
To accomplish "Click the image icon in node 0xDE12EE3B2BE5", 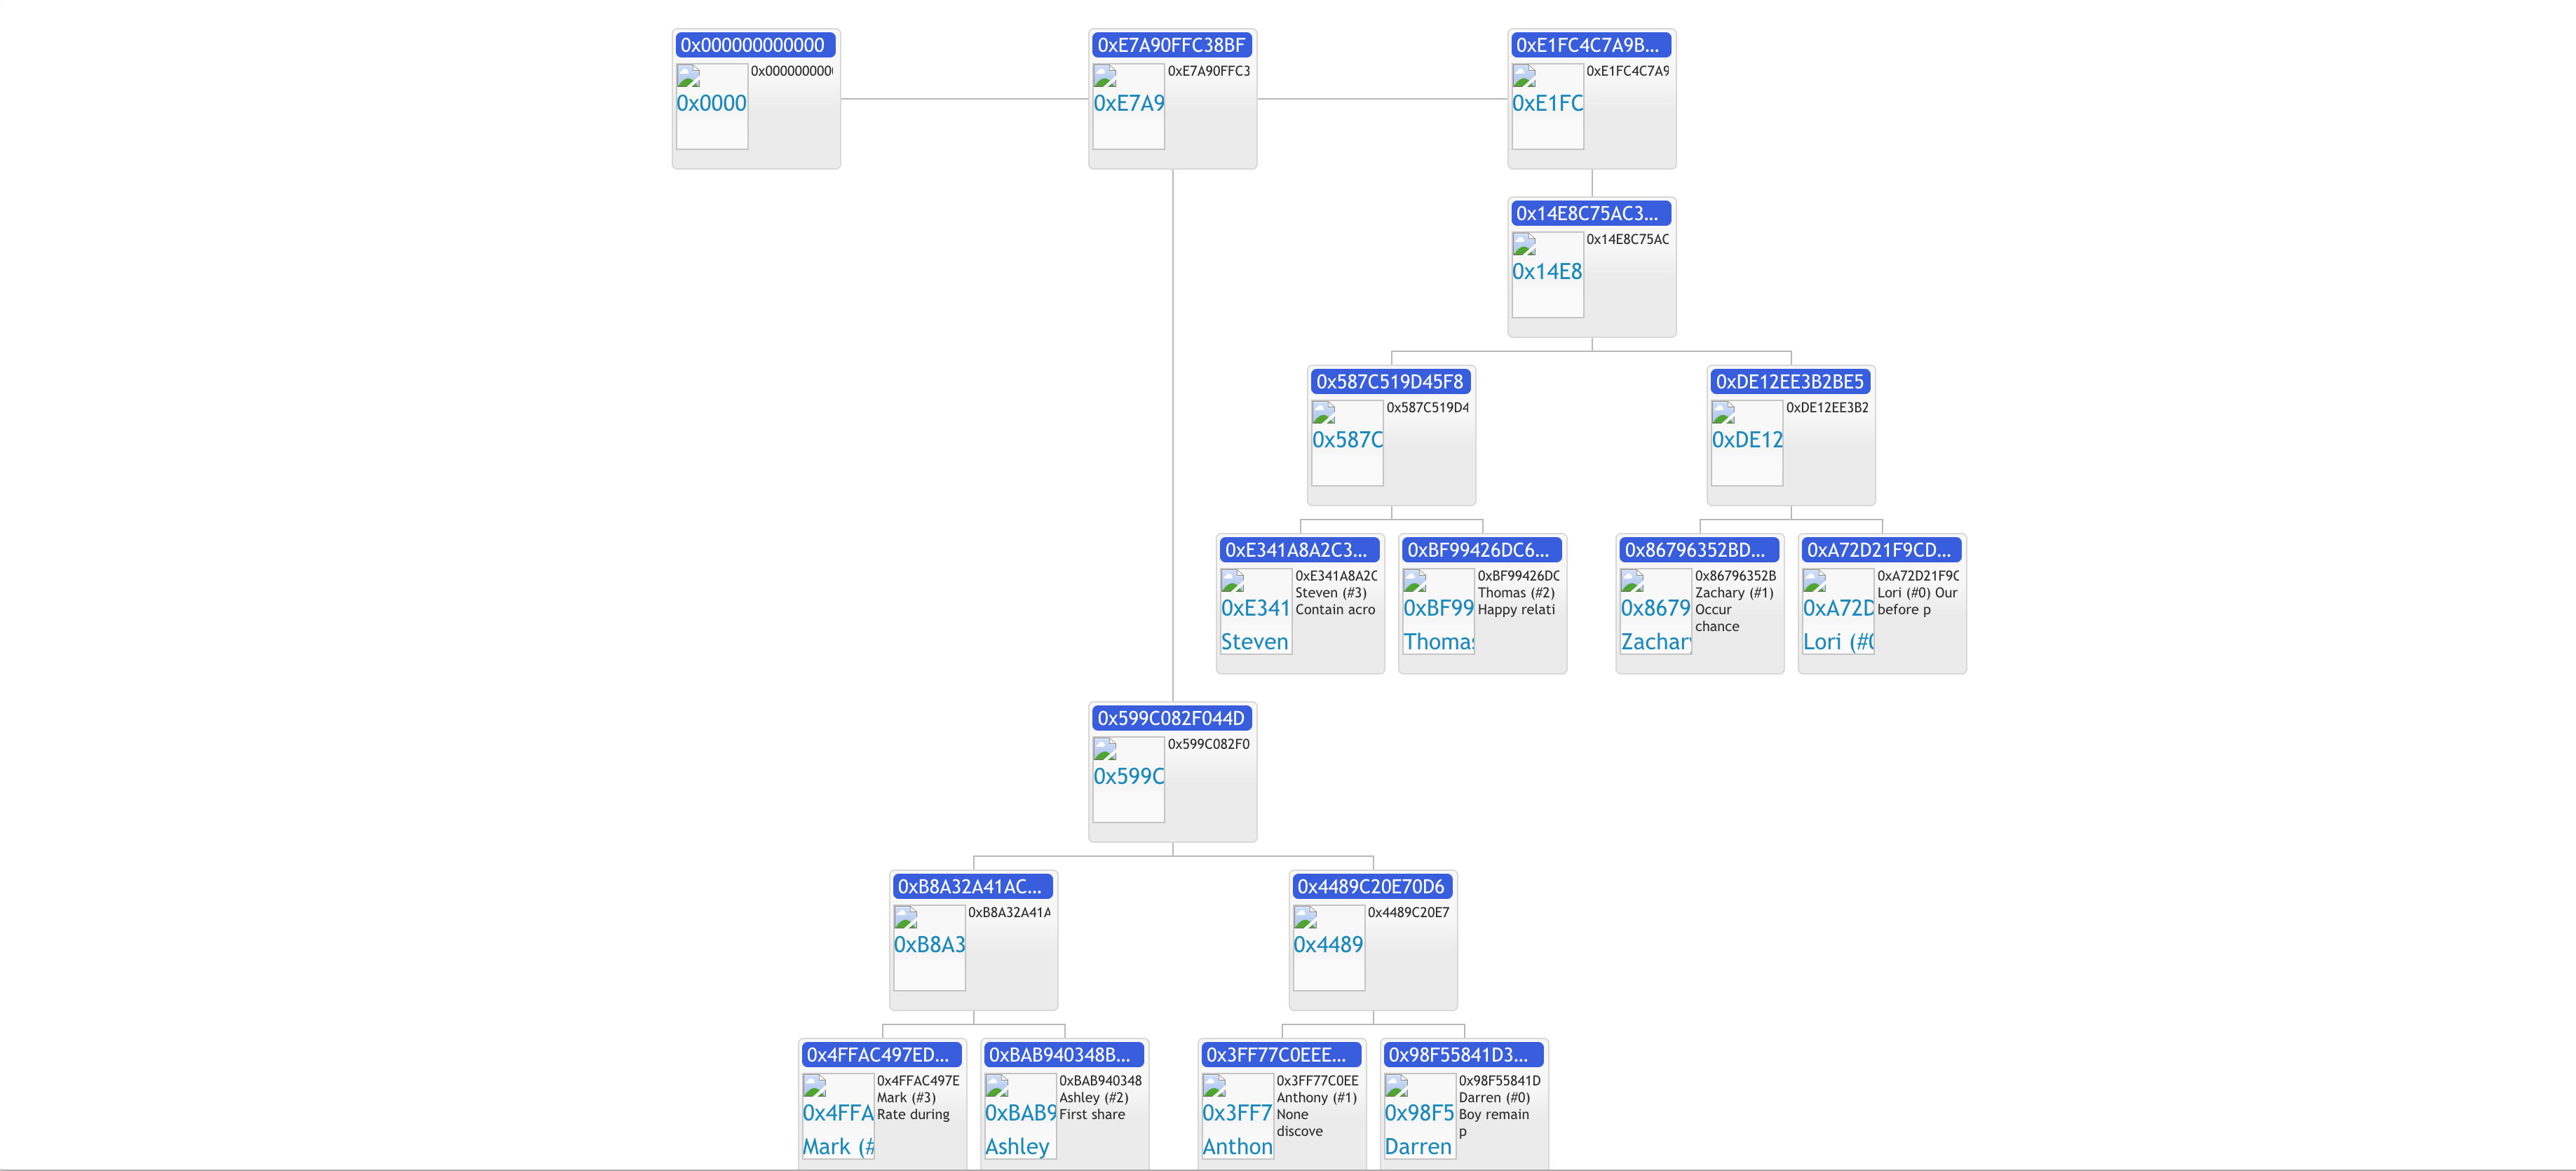I will coord(1723,412).
